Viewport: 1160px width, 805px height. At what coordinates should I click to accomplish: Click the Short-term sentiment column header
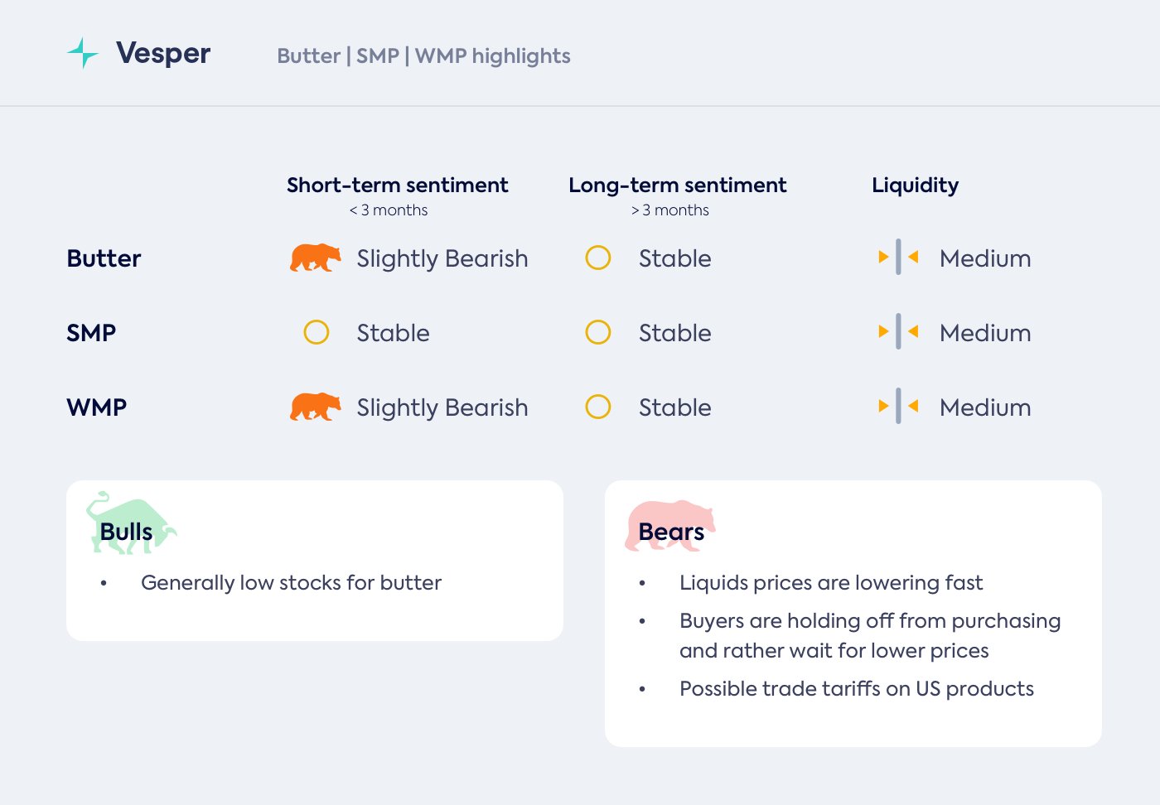point(397,186)
